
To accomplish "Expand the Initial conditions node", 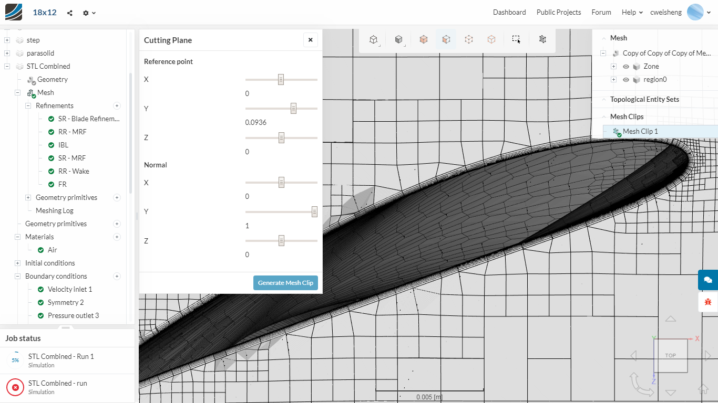I will click(18, 263).
